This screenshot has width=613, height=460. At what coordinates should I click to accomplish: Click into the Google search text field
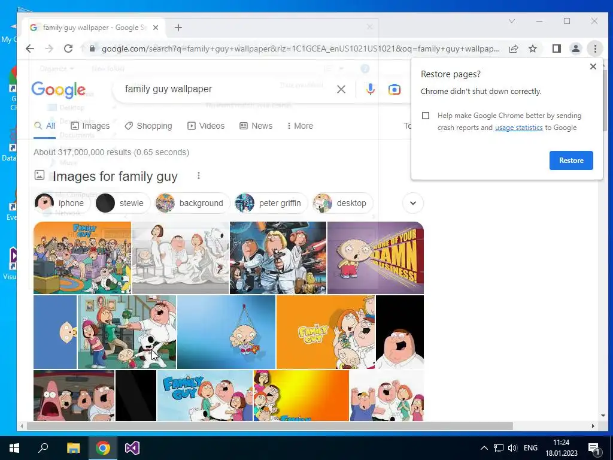(x=227, y=89)
